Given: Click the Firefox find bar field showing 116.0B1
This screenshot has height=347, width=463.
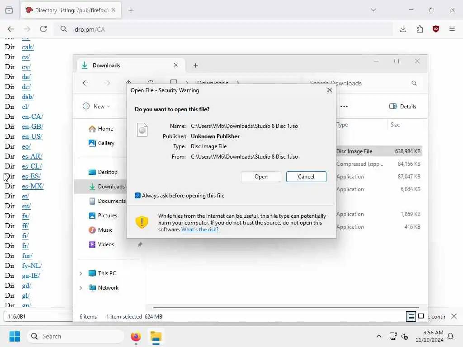Looking at the screenshot, I should 38,316.
